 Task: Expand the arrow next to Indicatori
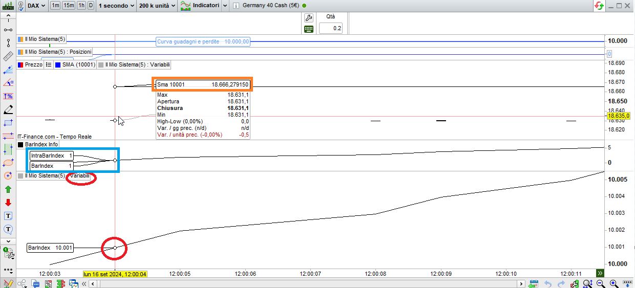(x=224, y=6)
